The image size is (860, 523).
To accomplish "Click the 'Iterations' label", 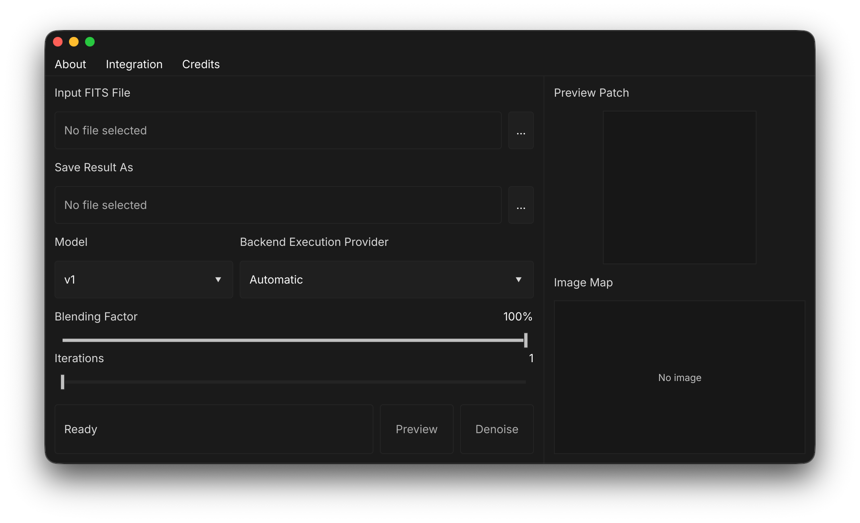I will point(79,358).
